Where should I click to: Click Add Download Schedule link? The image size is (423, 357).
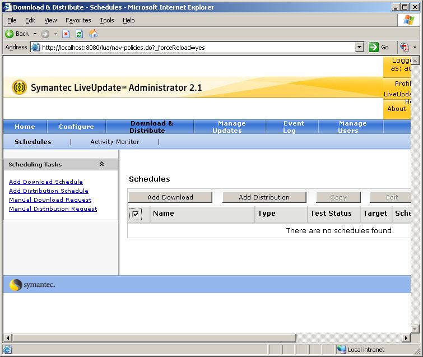pyautogui.click(x=46, y=182)
